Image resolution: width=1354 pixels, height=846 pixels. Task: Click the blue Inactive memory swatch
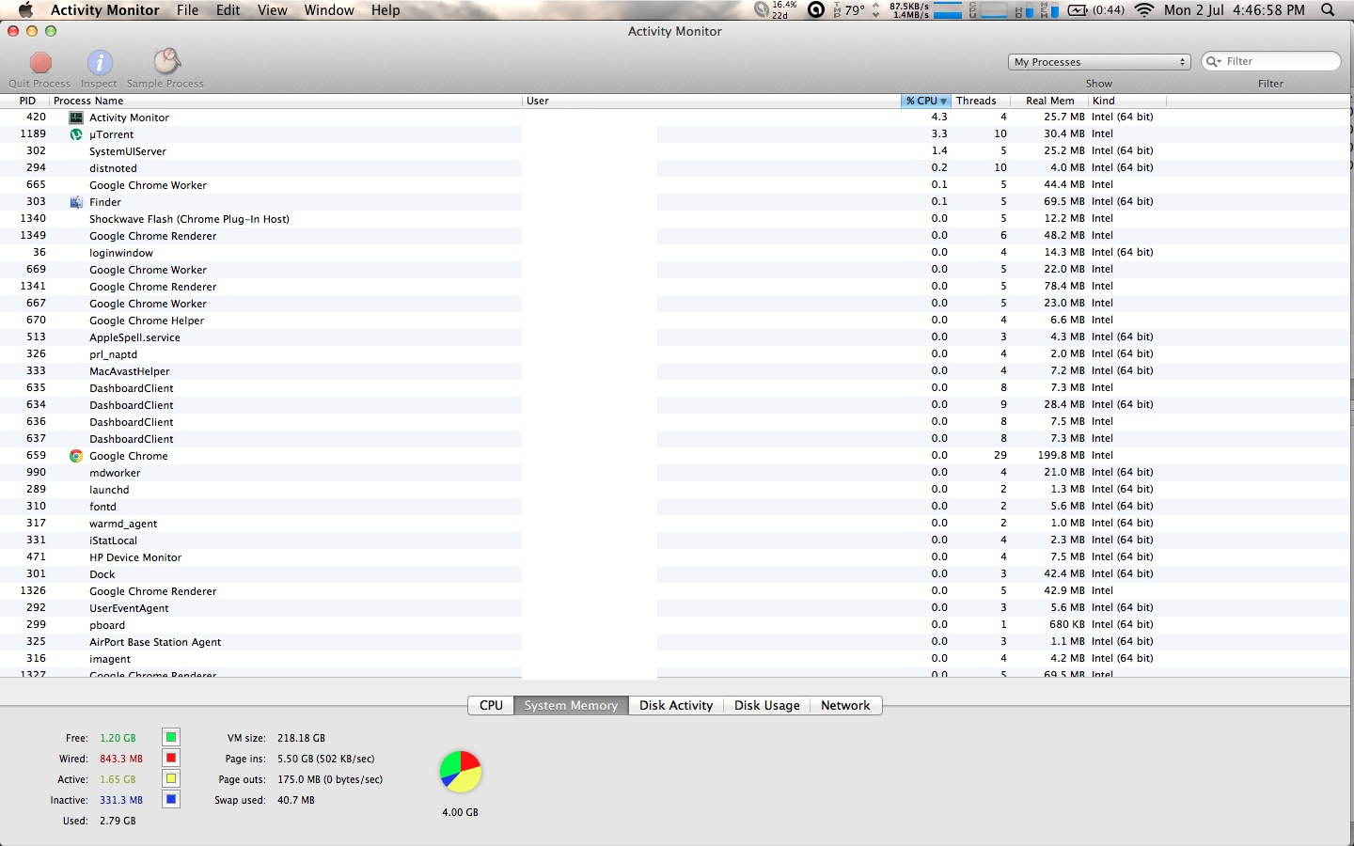[171, 800]
